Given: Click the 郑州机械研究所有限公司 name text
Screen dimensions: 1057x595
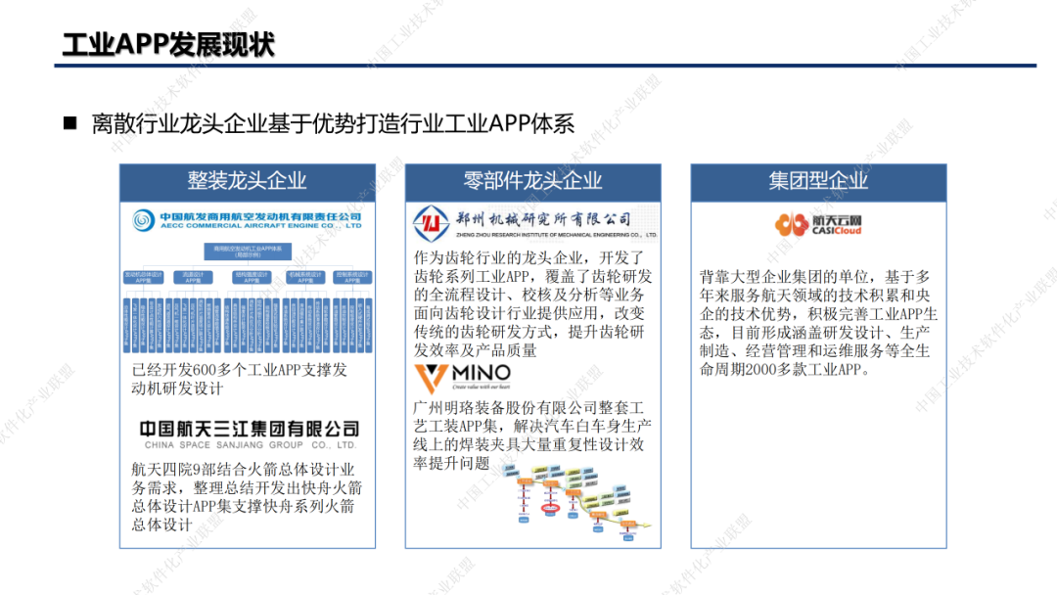Looking at the screenshot, I should (543, 219).
